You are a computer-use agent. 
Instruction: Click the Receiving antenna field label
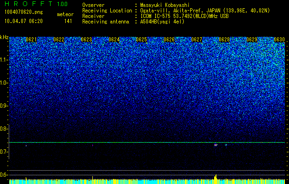[106, 22]
